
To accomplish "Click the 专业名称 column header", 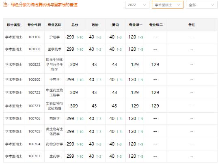I will (x=54, y=25).
